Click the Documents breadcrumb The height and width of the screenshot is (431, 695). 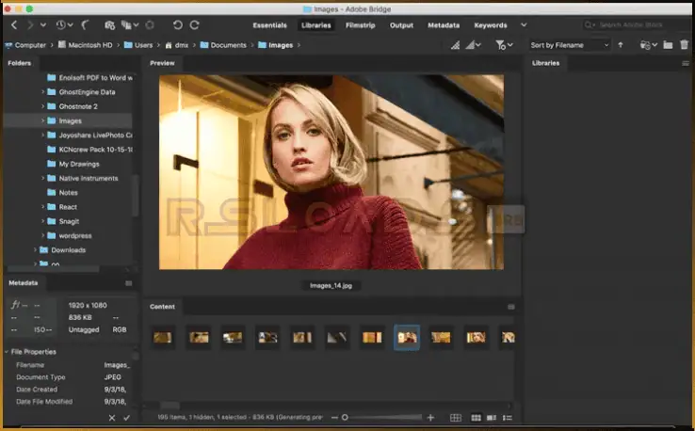tap(223, 45)
